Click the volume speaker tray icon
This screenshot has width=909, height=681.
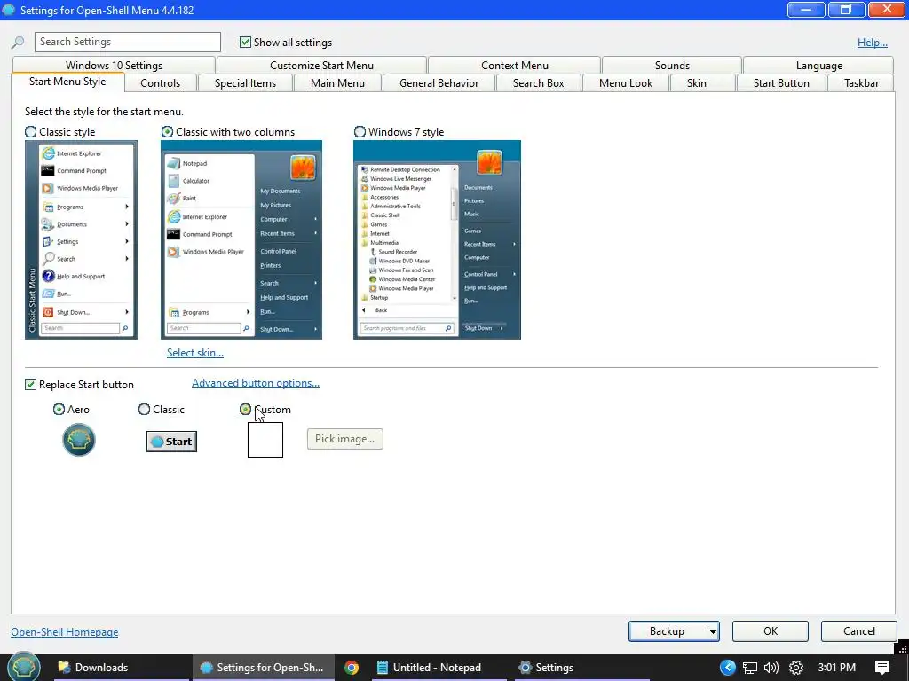coord(771,668)
